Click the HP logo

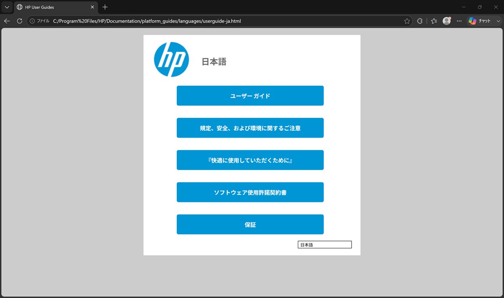[171, 60]
